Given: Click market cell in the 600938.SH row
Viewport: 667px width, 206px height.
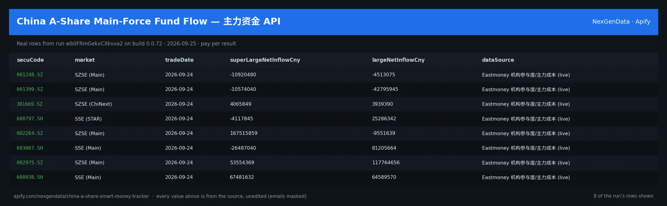Looking at the screenshot, I should click(88, 177).
